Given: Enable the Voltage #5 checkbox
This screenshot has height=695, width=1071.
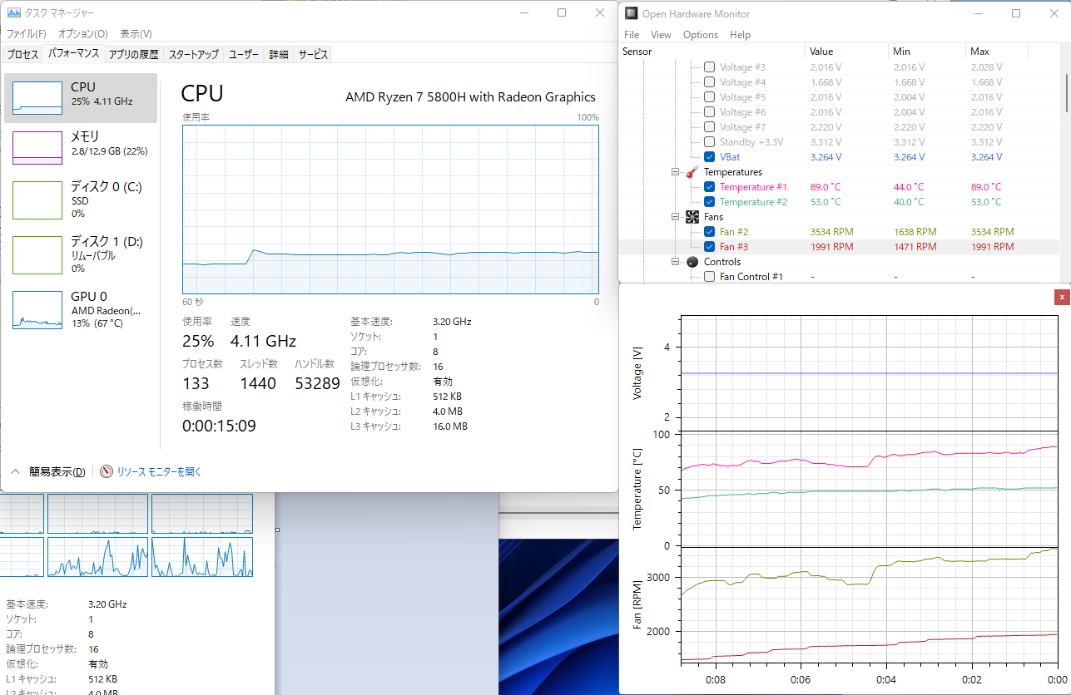Looking at the screenshot, I should 709,97.
